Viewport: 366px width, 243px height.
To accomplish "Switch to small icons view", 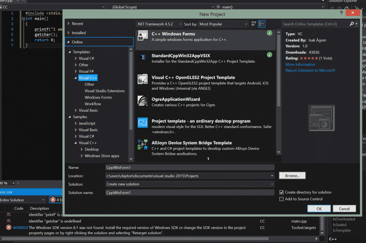I will point(254,24).
